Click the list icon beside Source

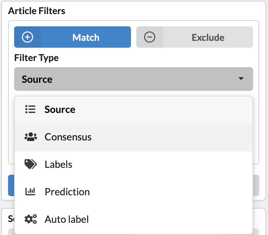31,109
